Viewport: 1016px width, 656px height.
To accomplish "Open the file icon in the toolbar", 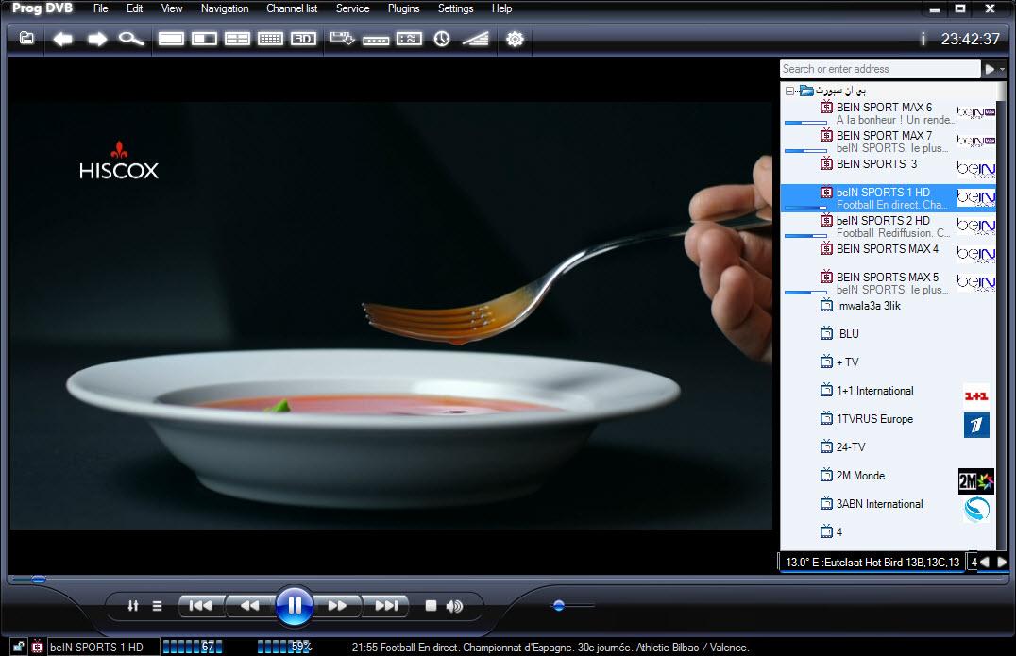I will coord(26,38).
